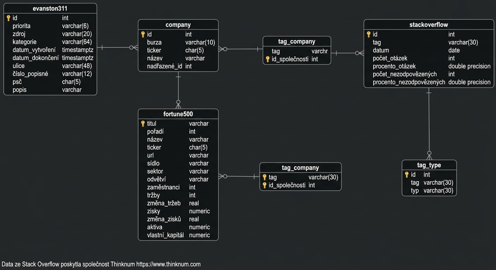Click the pořadí column in fortune500

pos(155,131)
